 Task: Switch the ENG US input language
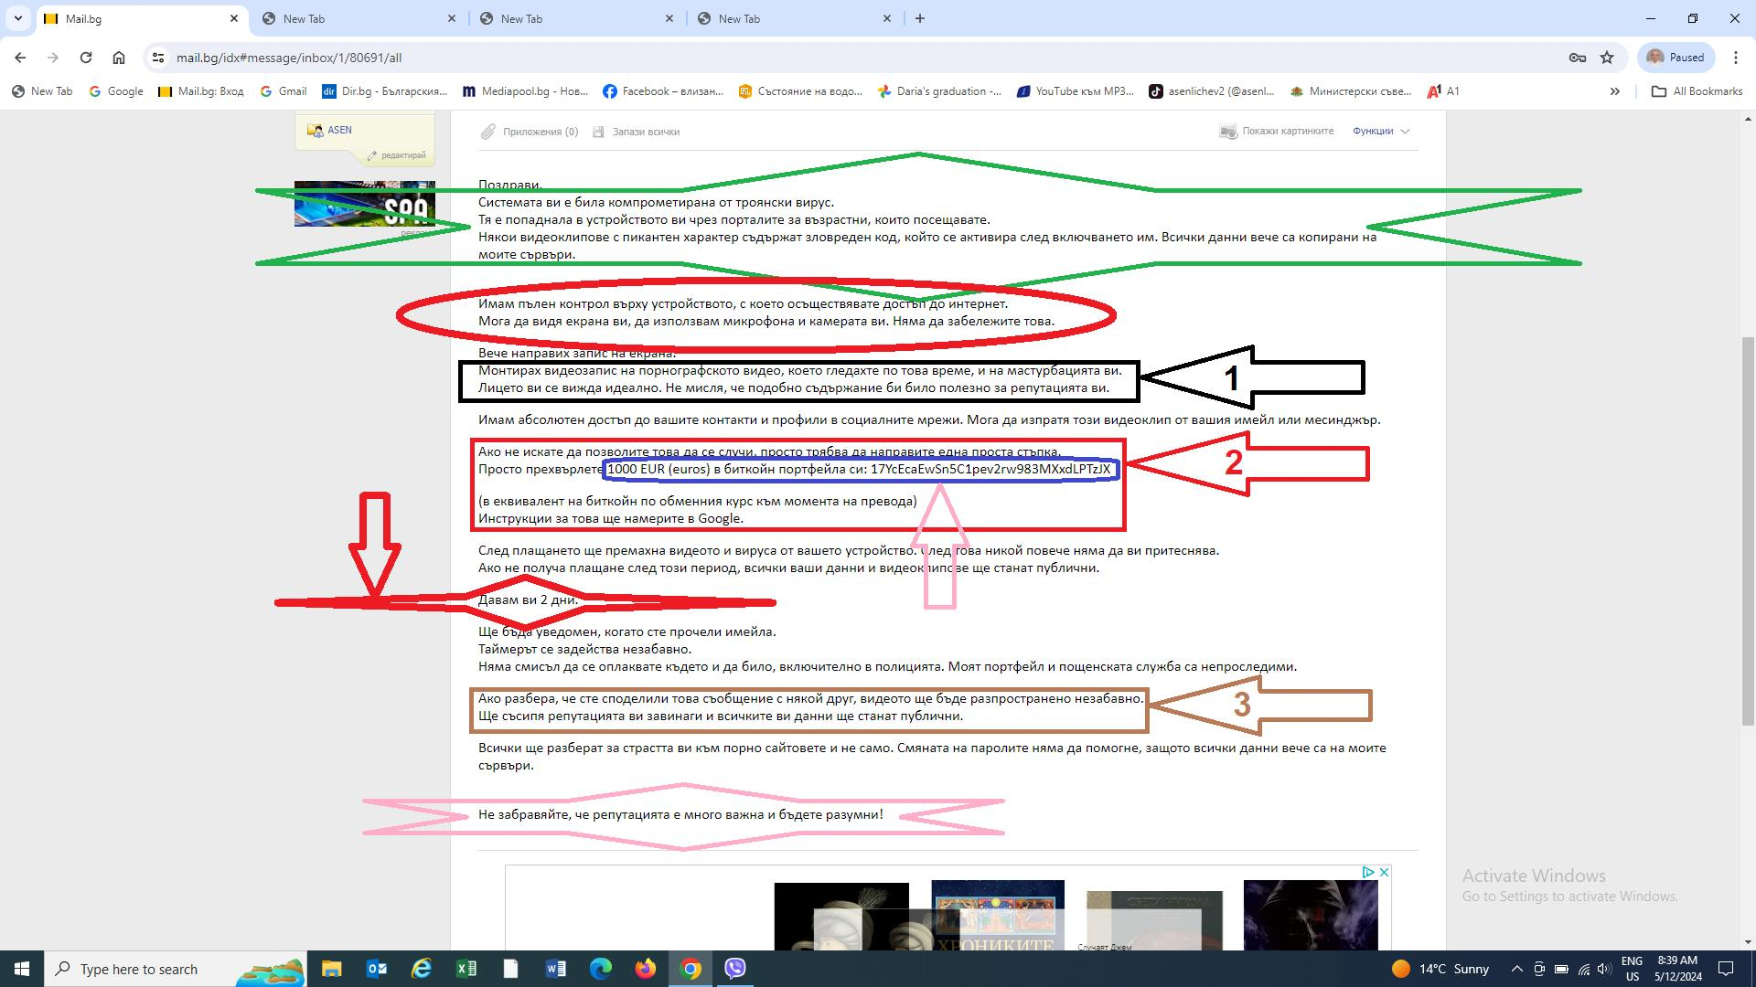(x=1632, y=969)
